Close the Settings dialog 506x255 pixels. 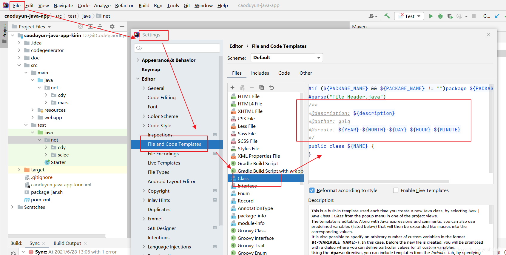488,35
